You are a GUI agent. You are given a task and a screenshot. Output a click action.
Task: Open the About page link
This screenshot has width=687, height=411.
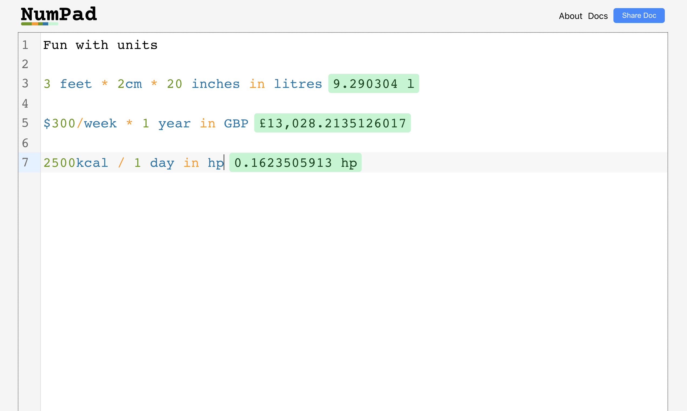[570, 16]
